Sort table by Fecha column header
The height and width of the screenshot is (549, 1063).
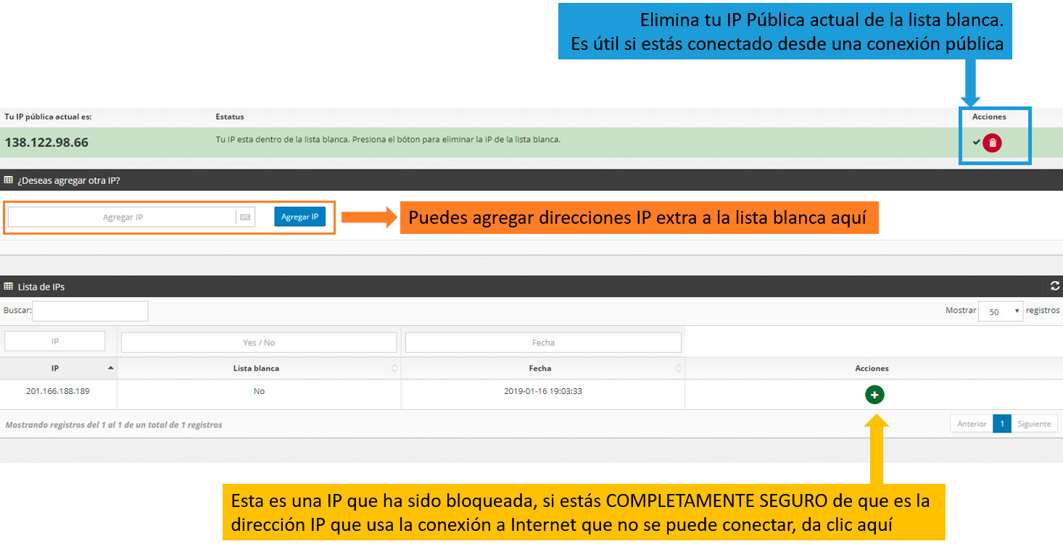[542, 368]
